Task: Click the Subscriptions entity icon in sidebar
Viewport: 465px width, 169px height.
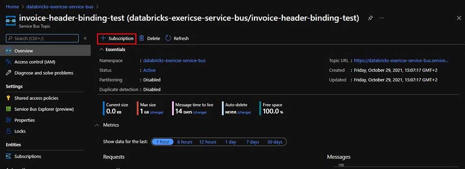Action: pos(8,156)
